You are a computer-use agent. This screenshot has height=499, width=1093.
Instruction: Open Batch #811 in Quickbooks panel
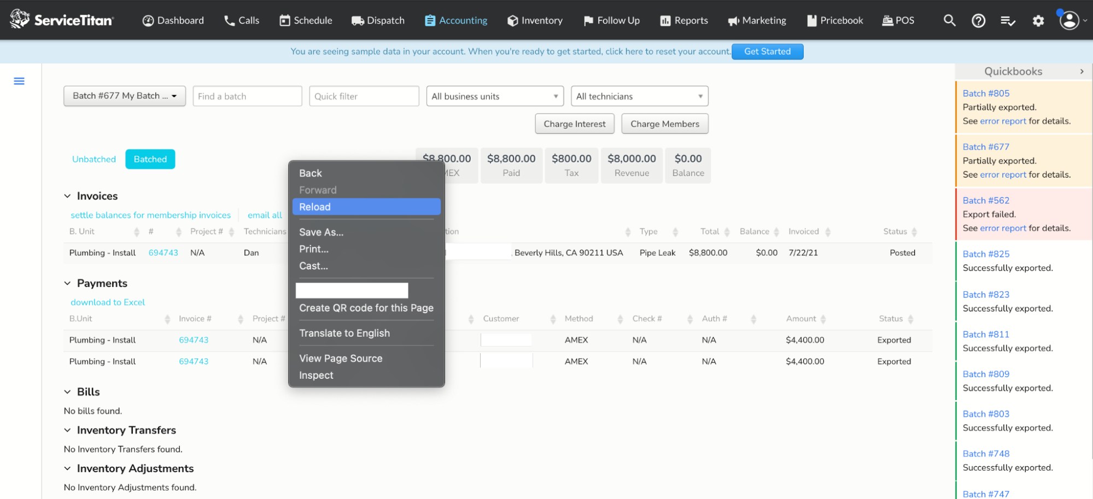pos(986,334)
